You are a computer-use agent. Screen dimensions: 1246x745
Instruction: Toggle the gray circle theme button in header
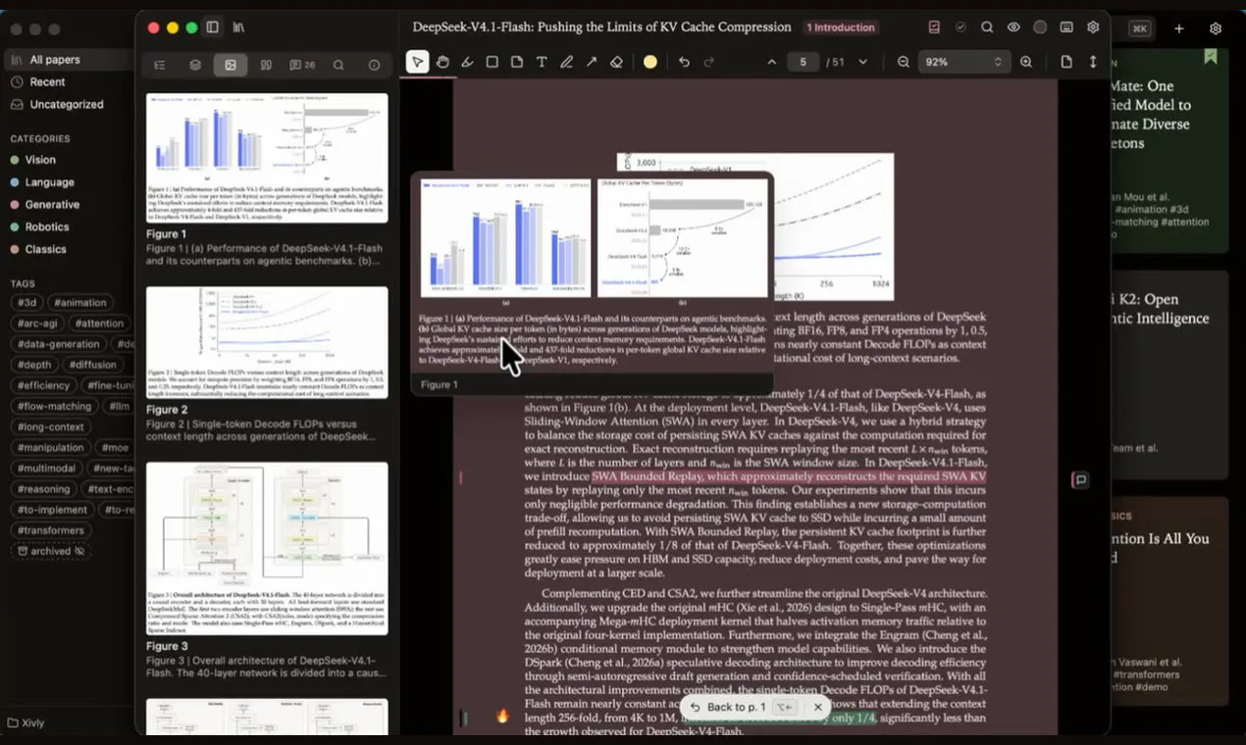click(1040, 27)
